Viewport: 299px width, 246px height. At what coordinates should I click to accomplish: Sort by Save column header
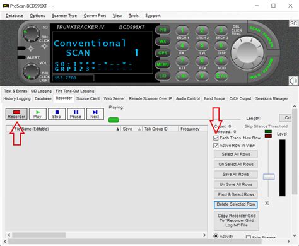point(132,129)
